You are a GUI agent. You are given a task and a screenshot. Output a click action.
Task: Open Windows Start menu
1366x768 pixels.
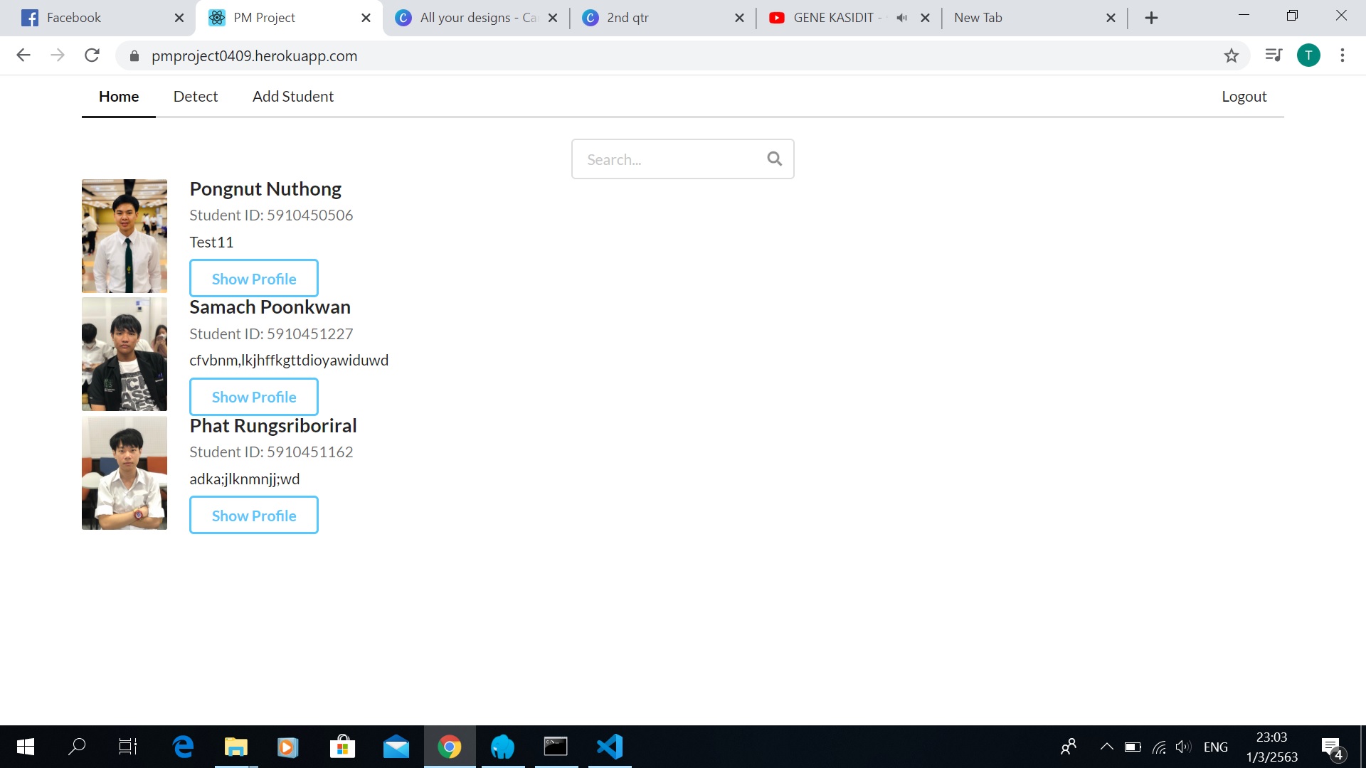click(x=26, y=747)
